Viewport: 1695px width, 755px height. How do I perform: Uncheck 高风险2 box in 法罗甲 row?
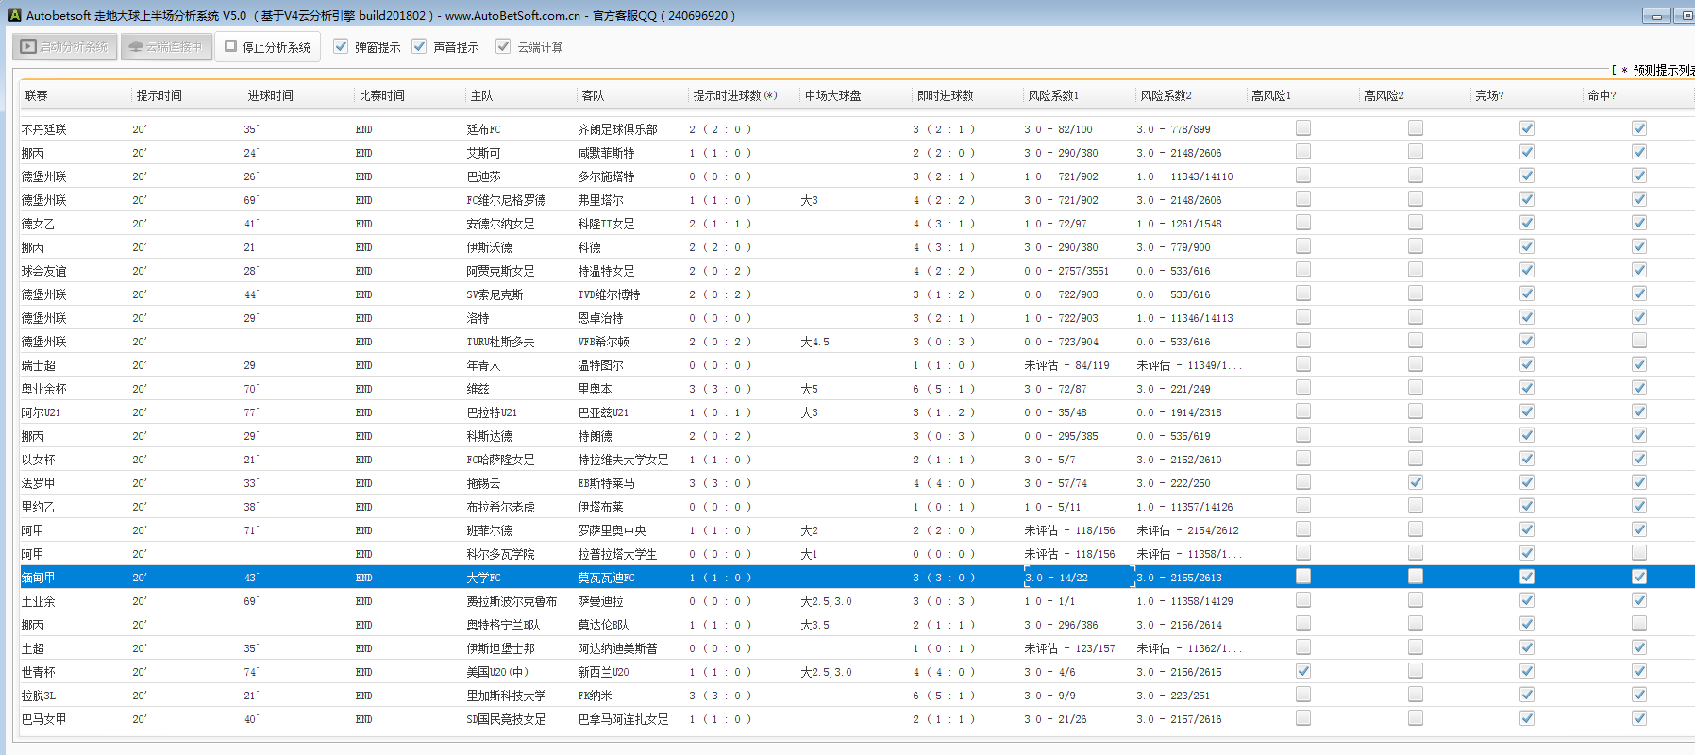coord(1416,482)
